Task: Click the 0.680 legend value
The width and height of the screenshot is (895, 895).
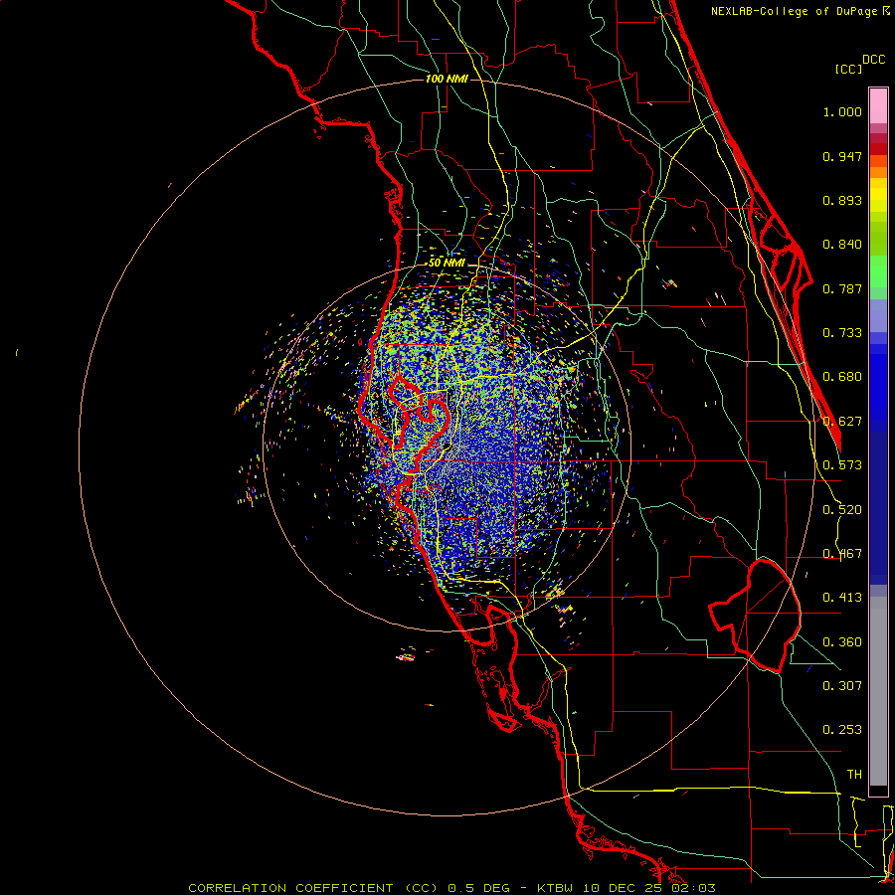Action: point(842,377)
